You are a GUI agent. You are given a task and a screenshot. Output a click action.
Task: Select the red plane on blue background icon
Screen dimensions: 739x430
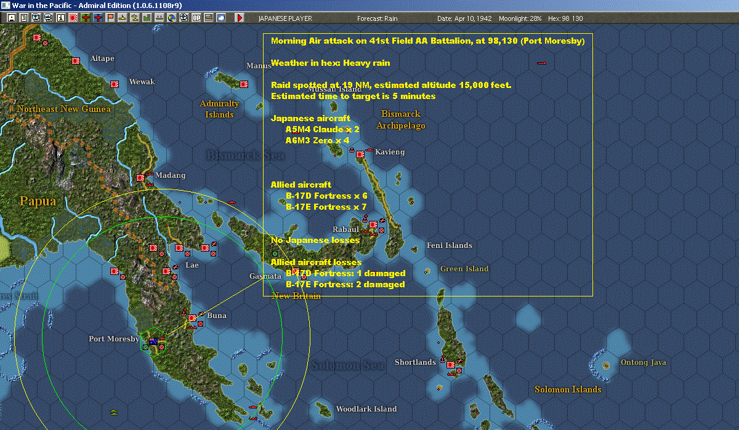(97, 18)
